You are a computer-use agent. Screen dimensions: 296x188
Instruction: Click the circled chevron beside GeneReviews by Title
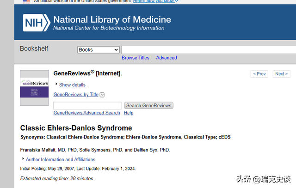coord(102,95)
